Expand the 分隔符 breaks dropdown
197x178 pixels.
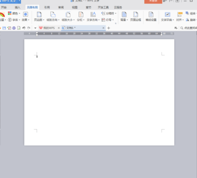tap(109, 13)
